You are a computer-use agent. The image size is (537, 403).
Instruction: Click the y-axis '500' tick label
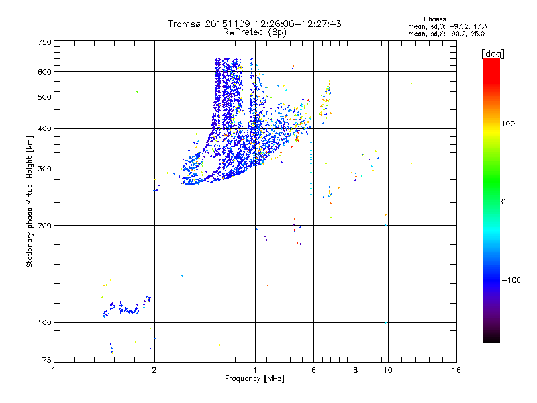44,97
